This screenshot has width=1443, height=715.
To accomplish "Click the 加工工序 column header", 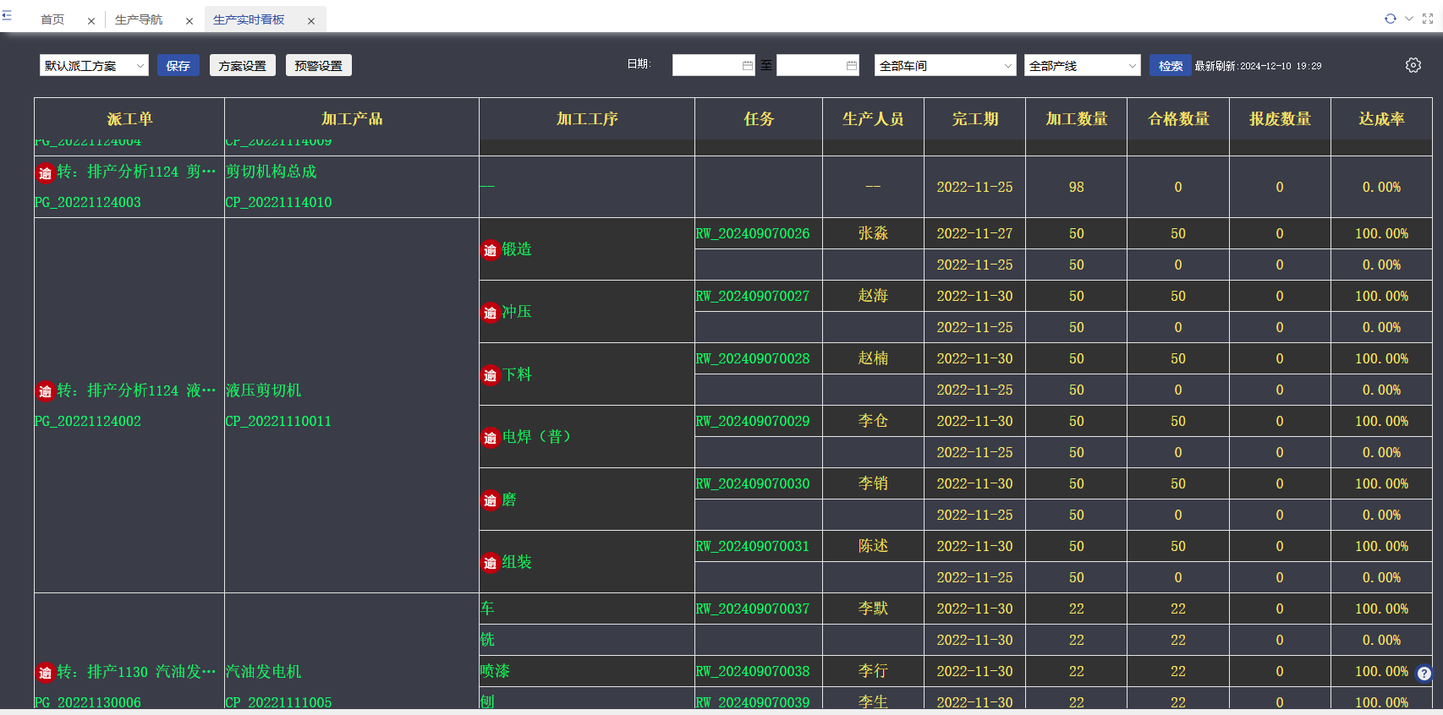I will pos(587,119).
